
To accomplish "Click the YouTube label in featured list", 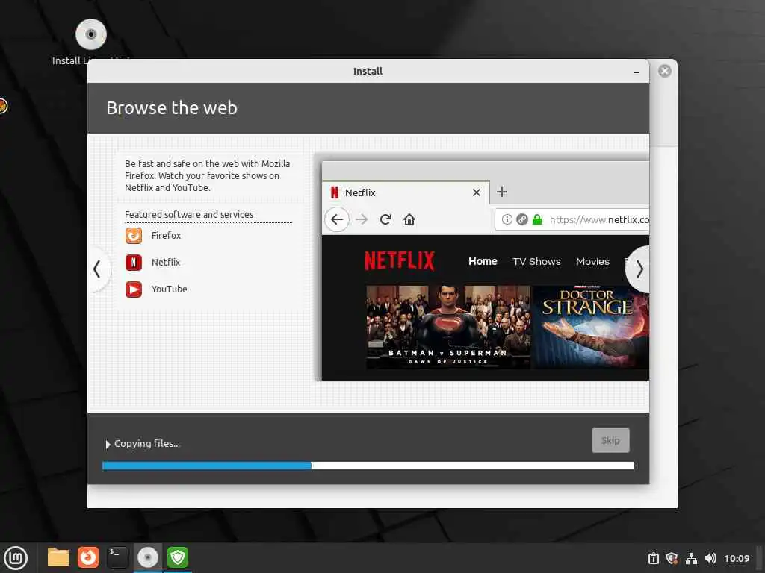I will pyautogui.click(x=170, y=289).
